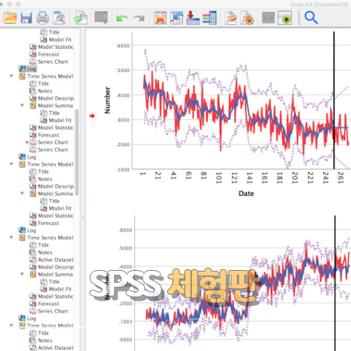Select the bottom-most Series Chart outline item
Image resolution: width=351 pixels, height=351 pixels.
pos(49,311)
